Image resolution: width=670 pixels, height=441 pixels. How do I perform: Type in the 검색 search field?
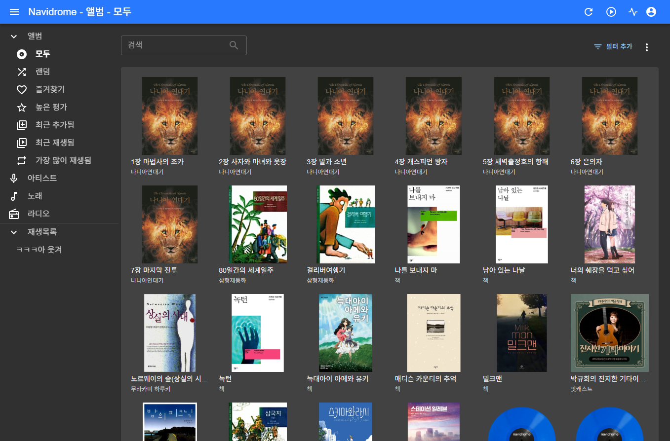tap(175, 45)
